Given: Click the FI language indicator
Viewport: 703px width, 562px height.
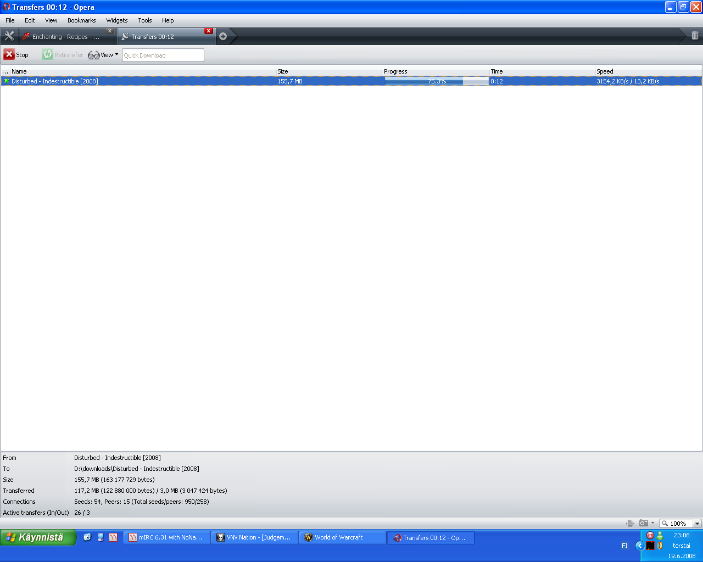Looking at the screenshot, I should (x=624, y=546).
